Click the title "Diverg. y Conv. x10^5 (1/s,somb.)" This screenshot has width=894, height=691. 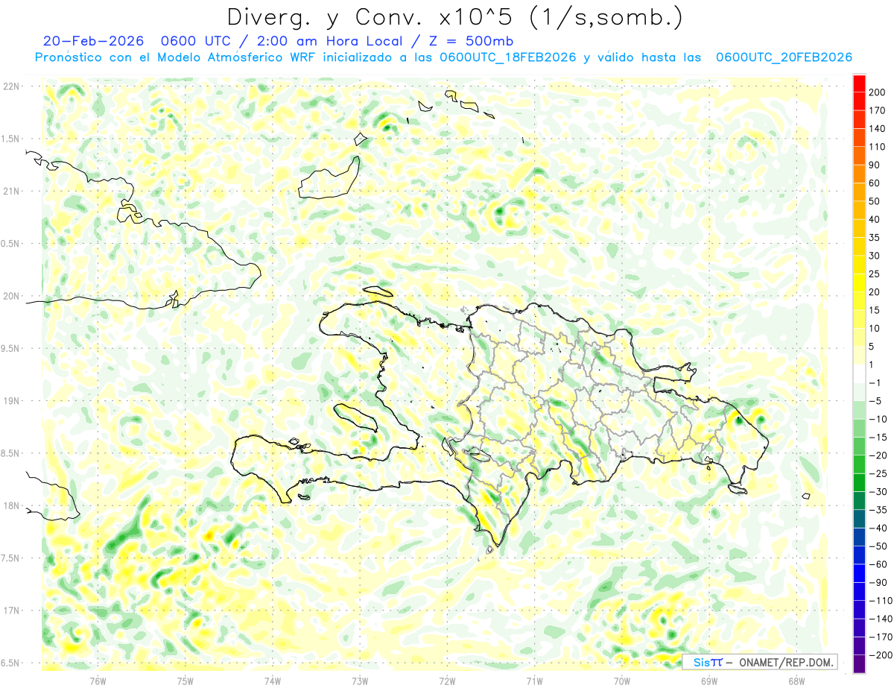coord(454,16)
